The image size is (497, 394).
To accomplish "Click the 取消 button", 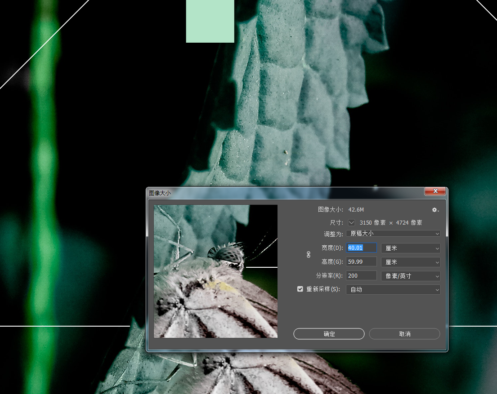I will pyautogui.click(x=404, y=334).
